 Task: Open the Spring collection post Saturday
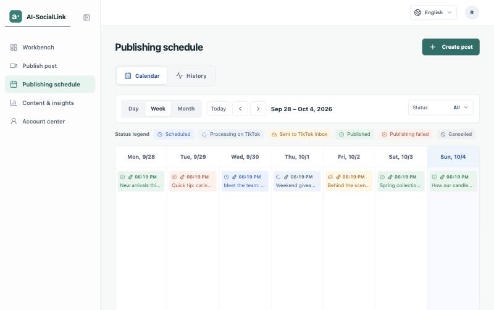401,181
